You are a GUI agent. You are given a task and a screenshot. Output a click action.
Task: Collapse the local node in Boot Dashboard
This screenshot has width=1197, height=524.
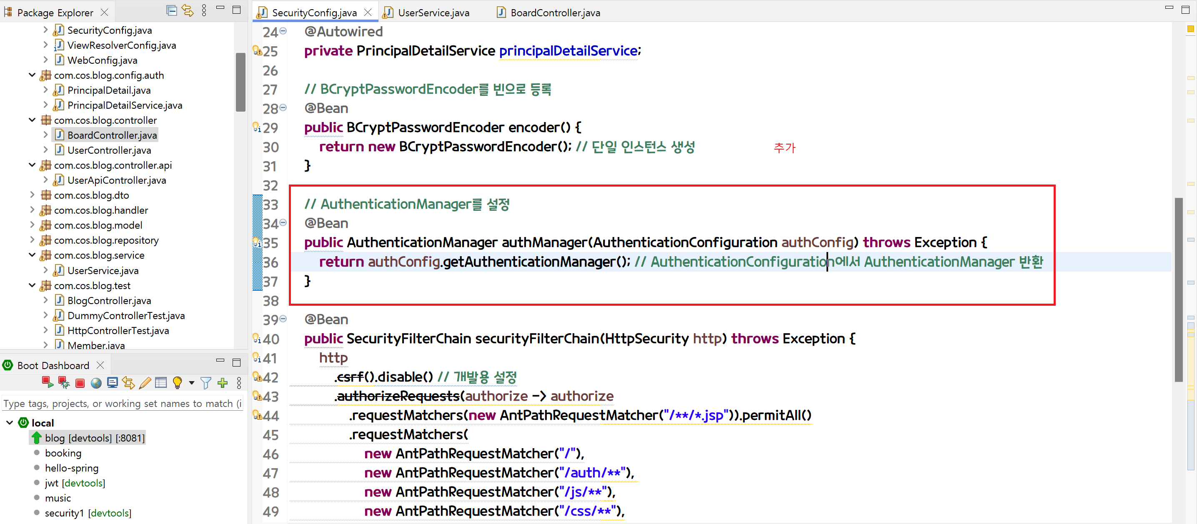[x=9, y=423]
